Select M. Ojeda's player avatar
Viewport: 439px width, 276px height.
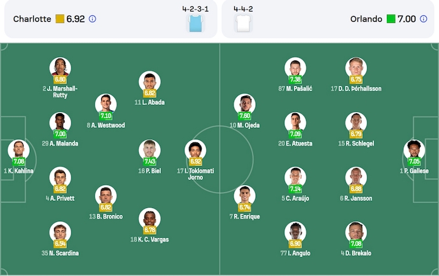[x=244, y=104]
